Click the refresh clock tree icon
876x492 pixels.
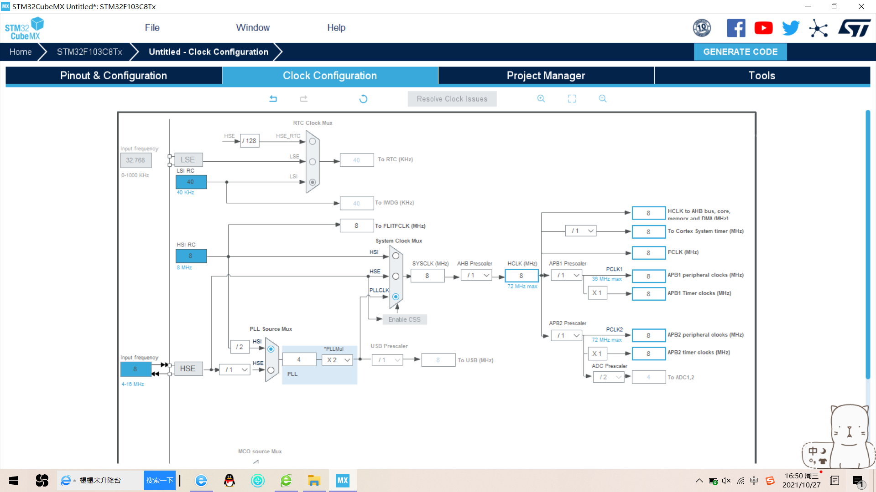[363, 99]
